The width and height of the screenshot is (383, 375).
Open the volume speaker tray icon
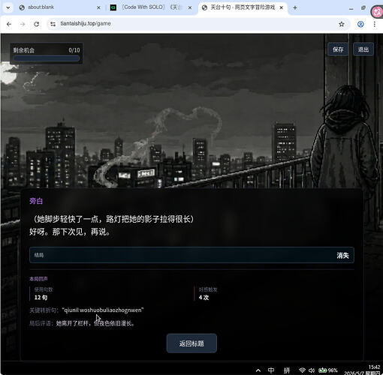click(312, 370)
